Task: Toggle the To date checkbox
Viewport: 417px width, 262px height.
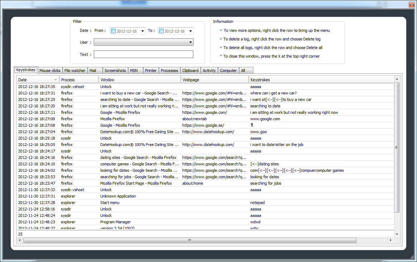Action: click(161, 31)
